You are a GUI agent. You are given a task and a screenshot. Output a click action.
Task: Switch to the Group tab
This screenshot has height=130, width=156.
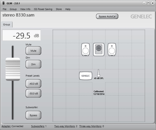(7, 24)
